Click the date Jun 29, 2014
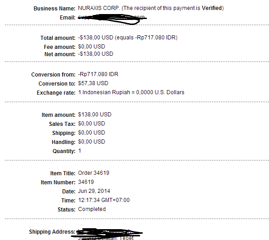The height and width of the screenshot is (240, 269). (94, 191)
